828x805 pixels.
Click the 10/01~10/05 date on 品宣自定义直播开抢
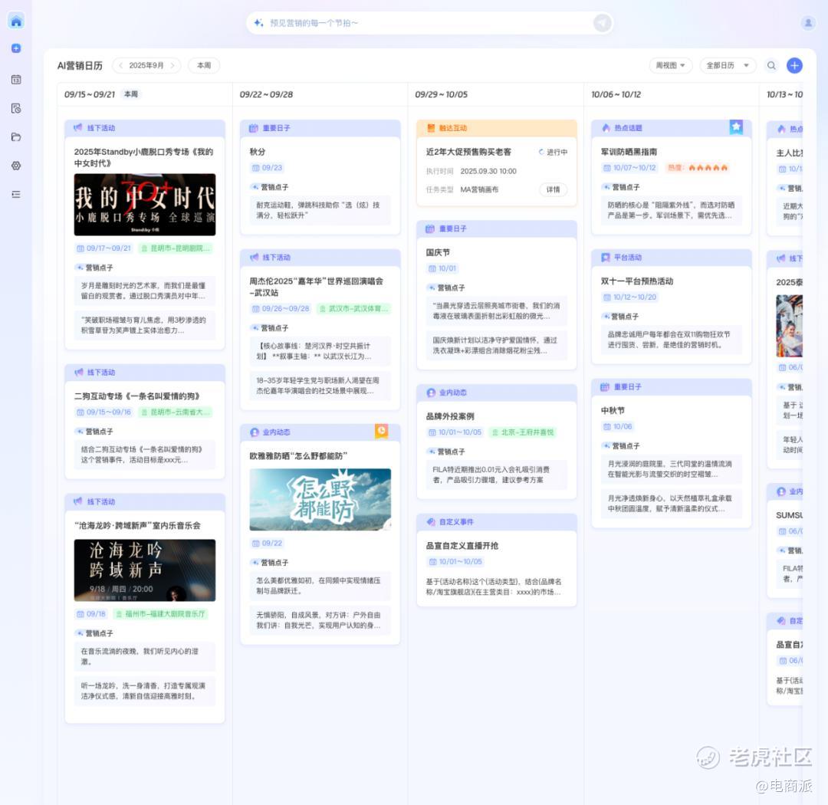(x=455, y=561)
